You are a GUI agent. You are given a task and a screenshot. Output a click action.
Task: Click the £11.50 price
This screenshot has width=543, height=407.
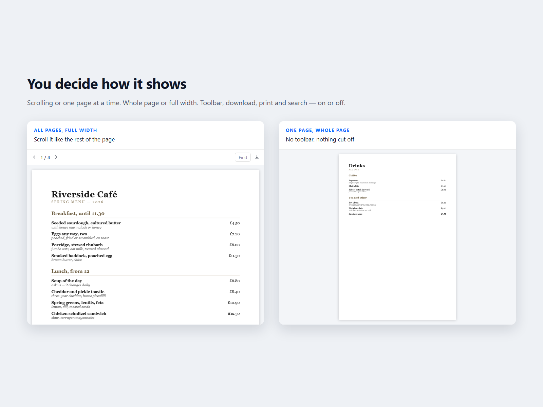click(x=234, y=256)
